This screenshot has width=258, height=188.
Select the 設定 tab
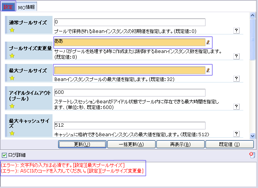coord(8,7)
